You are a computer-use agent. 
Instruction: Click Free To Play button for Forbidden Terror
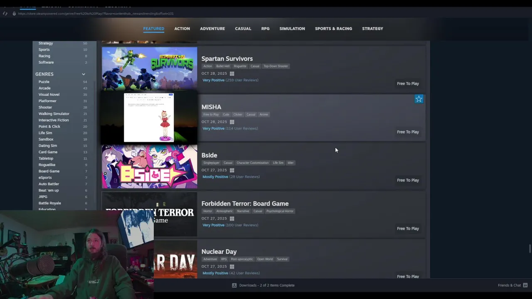[408, 228]
